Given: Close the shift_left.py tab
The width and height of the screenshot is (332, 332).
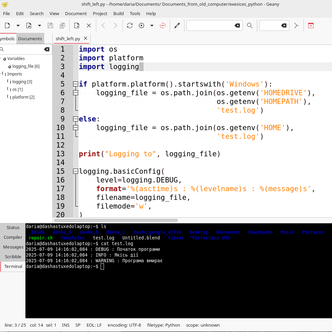Looking at the screenshot, I should coord(86,38).
